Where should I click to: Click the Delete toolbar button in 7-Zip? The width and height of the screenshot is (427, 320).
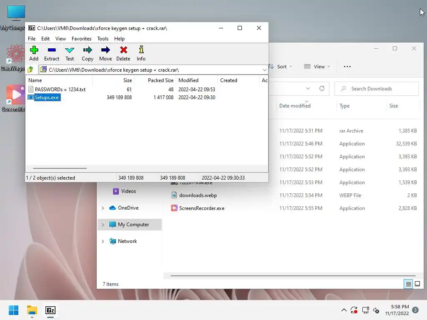pyautogui.click(x=123, y=53)
